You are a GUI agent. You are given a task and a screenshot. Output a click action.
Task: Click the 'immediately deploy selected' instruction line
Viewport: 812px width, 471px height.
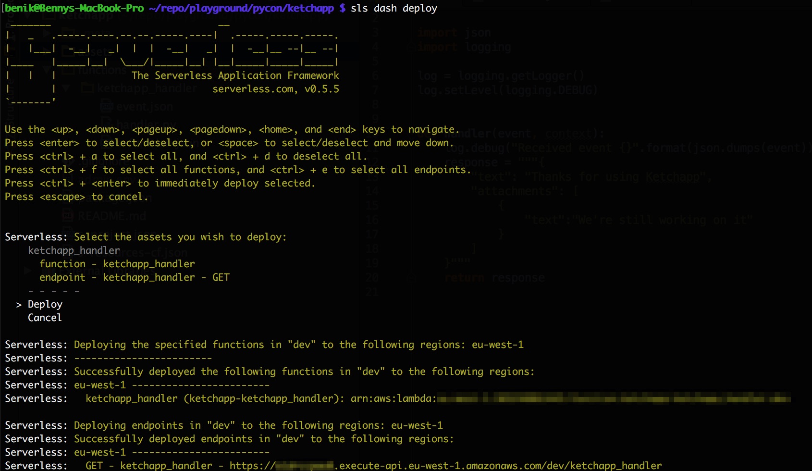tap(160, 183)
